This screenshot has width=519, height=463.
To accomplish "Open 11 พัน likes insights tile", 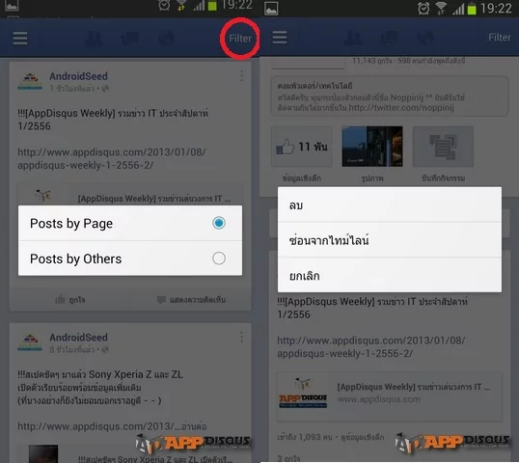I will point(301,147).
